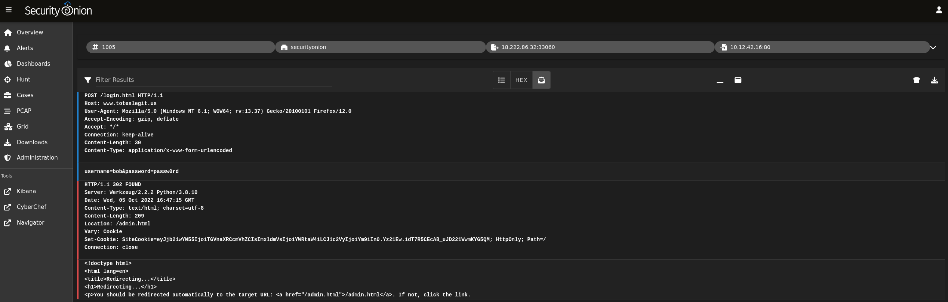
Task: Focus the Filter Results input
Action: [x=213, y=80]
